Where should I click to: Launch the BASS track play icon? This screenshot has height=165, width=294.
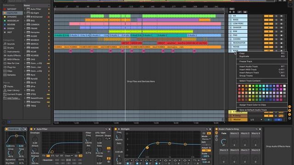[x=230, y=20]
